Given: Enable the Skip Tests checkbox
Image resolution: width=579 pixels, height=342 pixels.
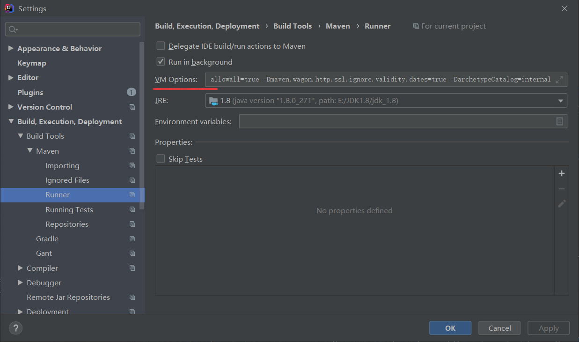Looking at the screenshot, I should coord(161,159).
